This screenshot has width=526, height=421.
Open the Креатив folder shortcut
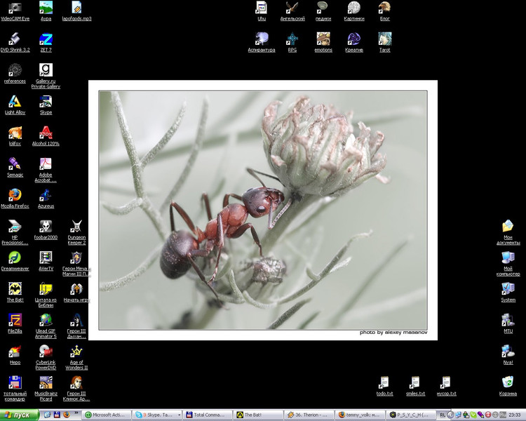(354, 43)
